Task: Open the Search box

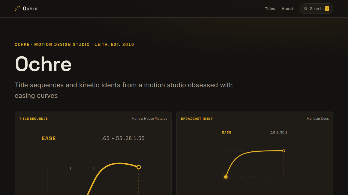Action: 316,9
